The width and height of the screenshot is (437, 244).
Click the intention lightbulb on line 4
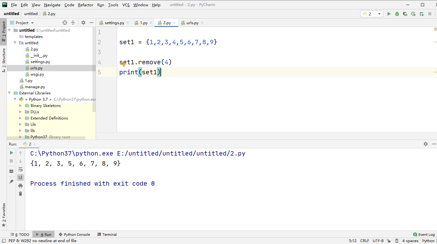(123, 64)
